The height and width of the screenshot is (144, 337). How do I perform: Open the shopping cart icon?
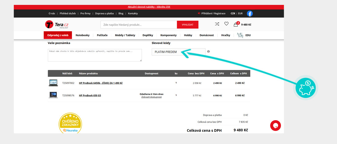click(x=236, y=24)
